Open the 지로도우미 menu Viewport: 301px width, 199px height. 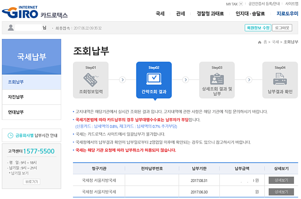[287, 14]
